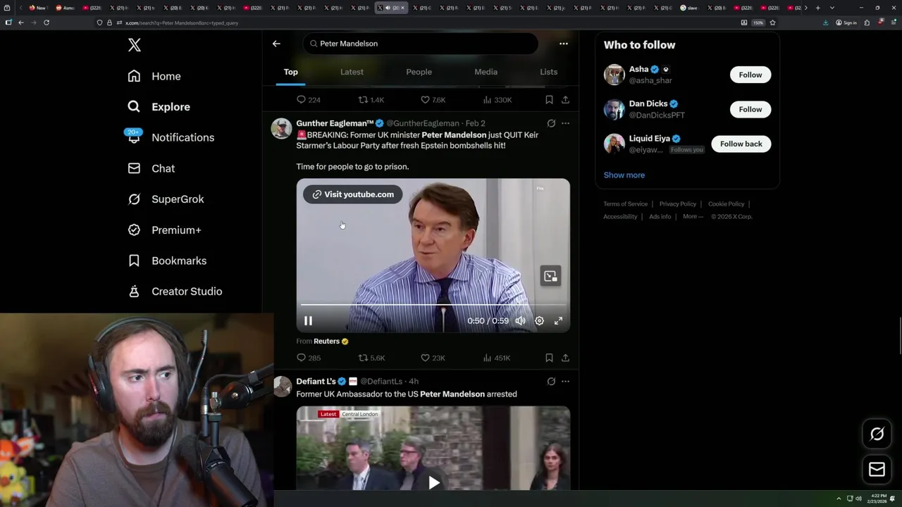
Task: View analytics showing 330K views
Action: (498, 100)
